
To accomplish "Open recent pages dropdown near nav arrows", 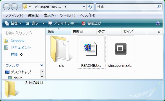I will tap(20, 7).
